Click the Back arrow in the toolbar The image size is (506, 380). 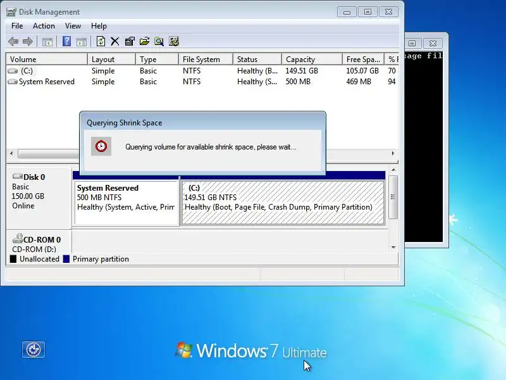pyautogui.click(x=13, y=41)
